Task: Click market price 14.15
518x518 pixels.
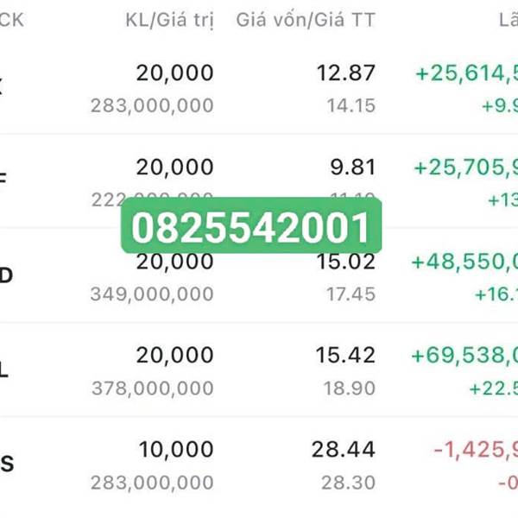Action: click(351, 106)
